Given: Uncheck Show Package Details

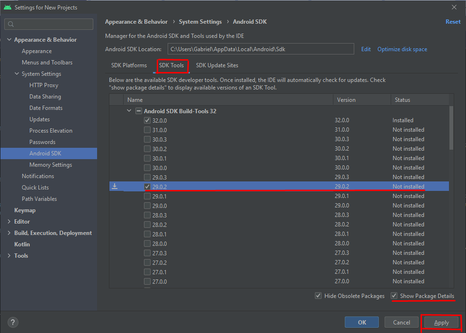Looking at the screenshot, I should click(x=394, y=296).
